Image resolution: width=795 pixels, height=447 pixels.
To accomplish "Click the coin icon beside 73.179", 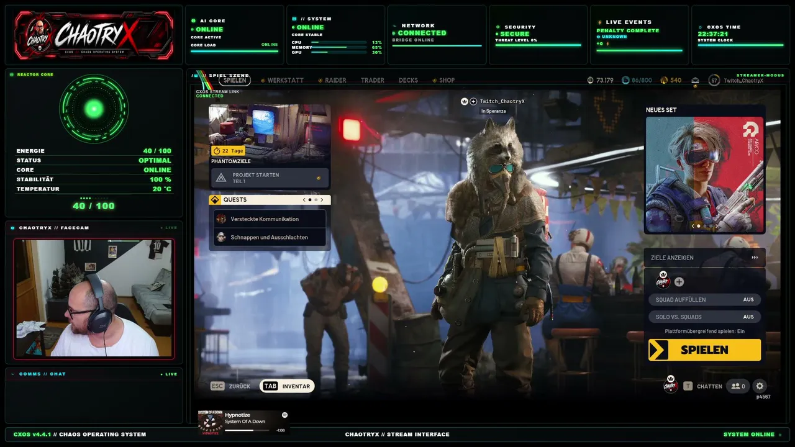I will click(591, 81).
